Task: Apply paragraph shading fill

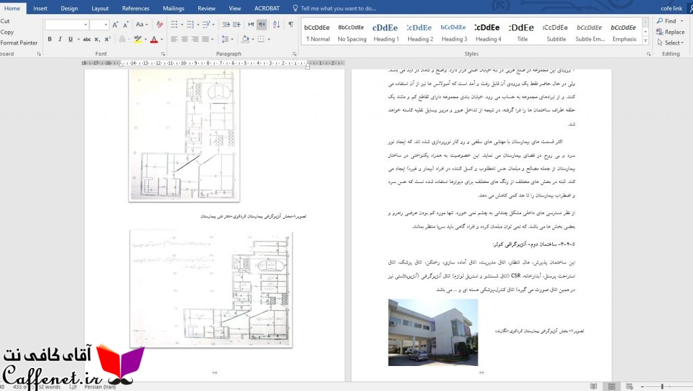Action: click(x=245, y=39)
